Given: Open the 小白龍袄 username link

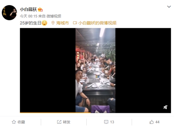Looking at the screenshot, I should pos(28,9).
